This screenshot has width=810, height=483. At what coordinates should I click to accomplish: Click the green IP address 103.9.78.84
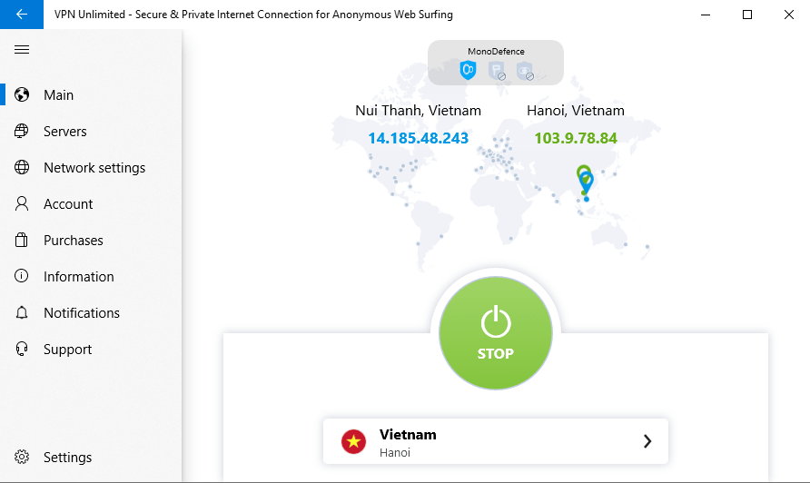tap(576, 138)
